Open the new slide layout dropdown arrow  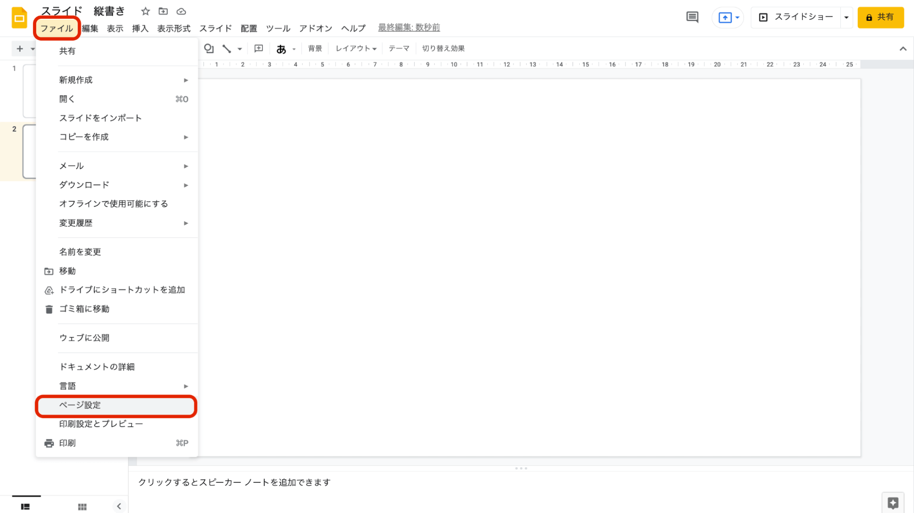(x=32, y=48)
